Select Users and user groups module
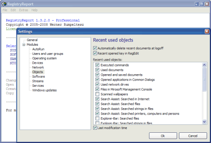The height and width of the screenshot is (143, 211). pyautogui.click(x=48, y=54)
